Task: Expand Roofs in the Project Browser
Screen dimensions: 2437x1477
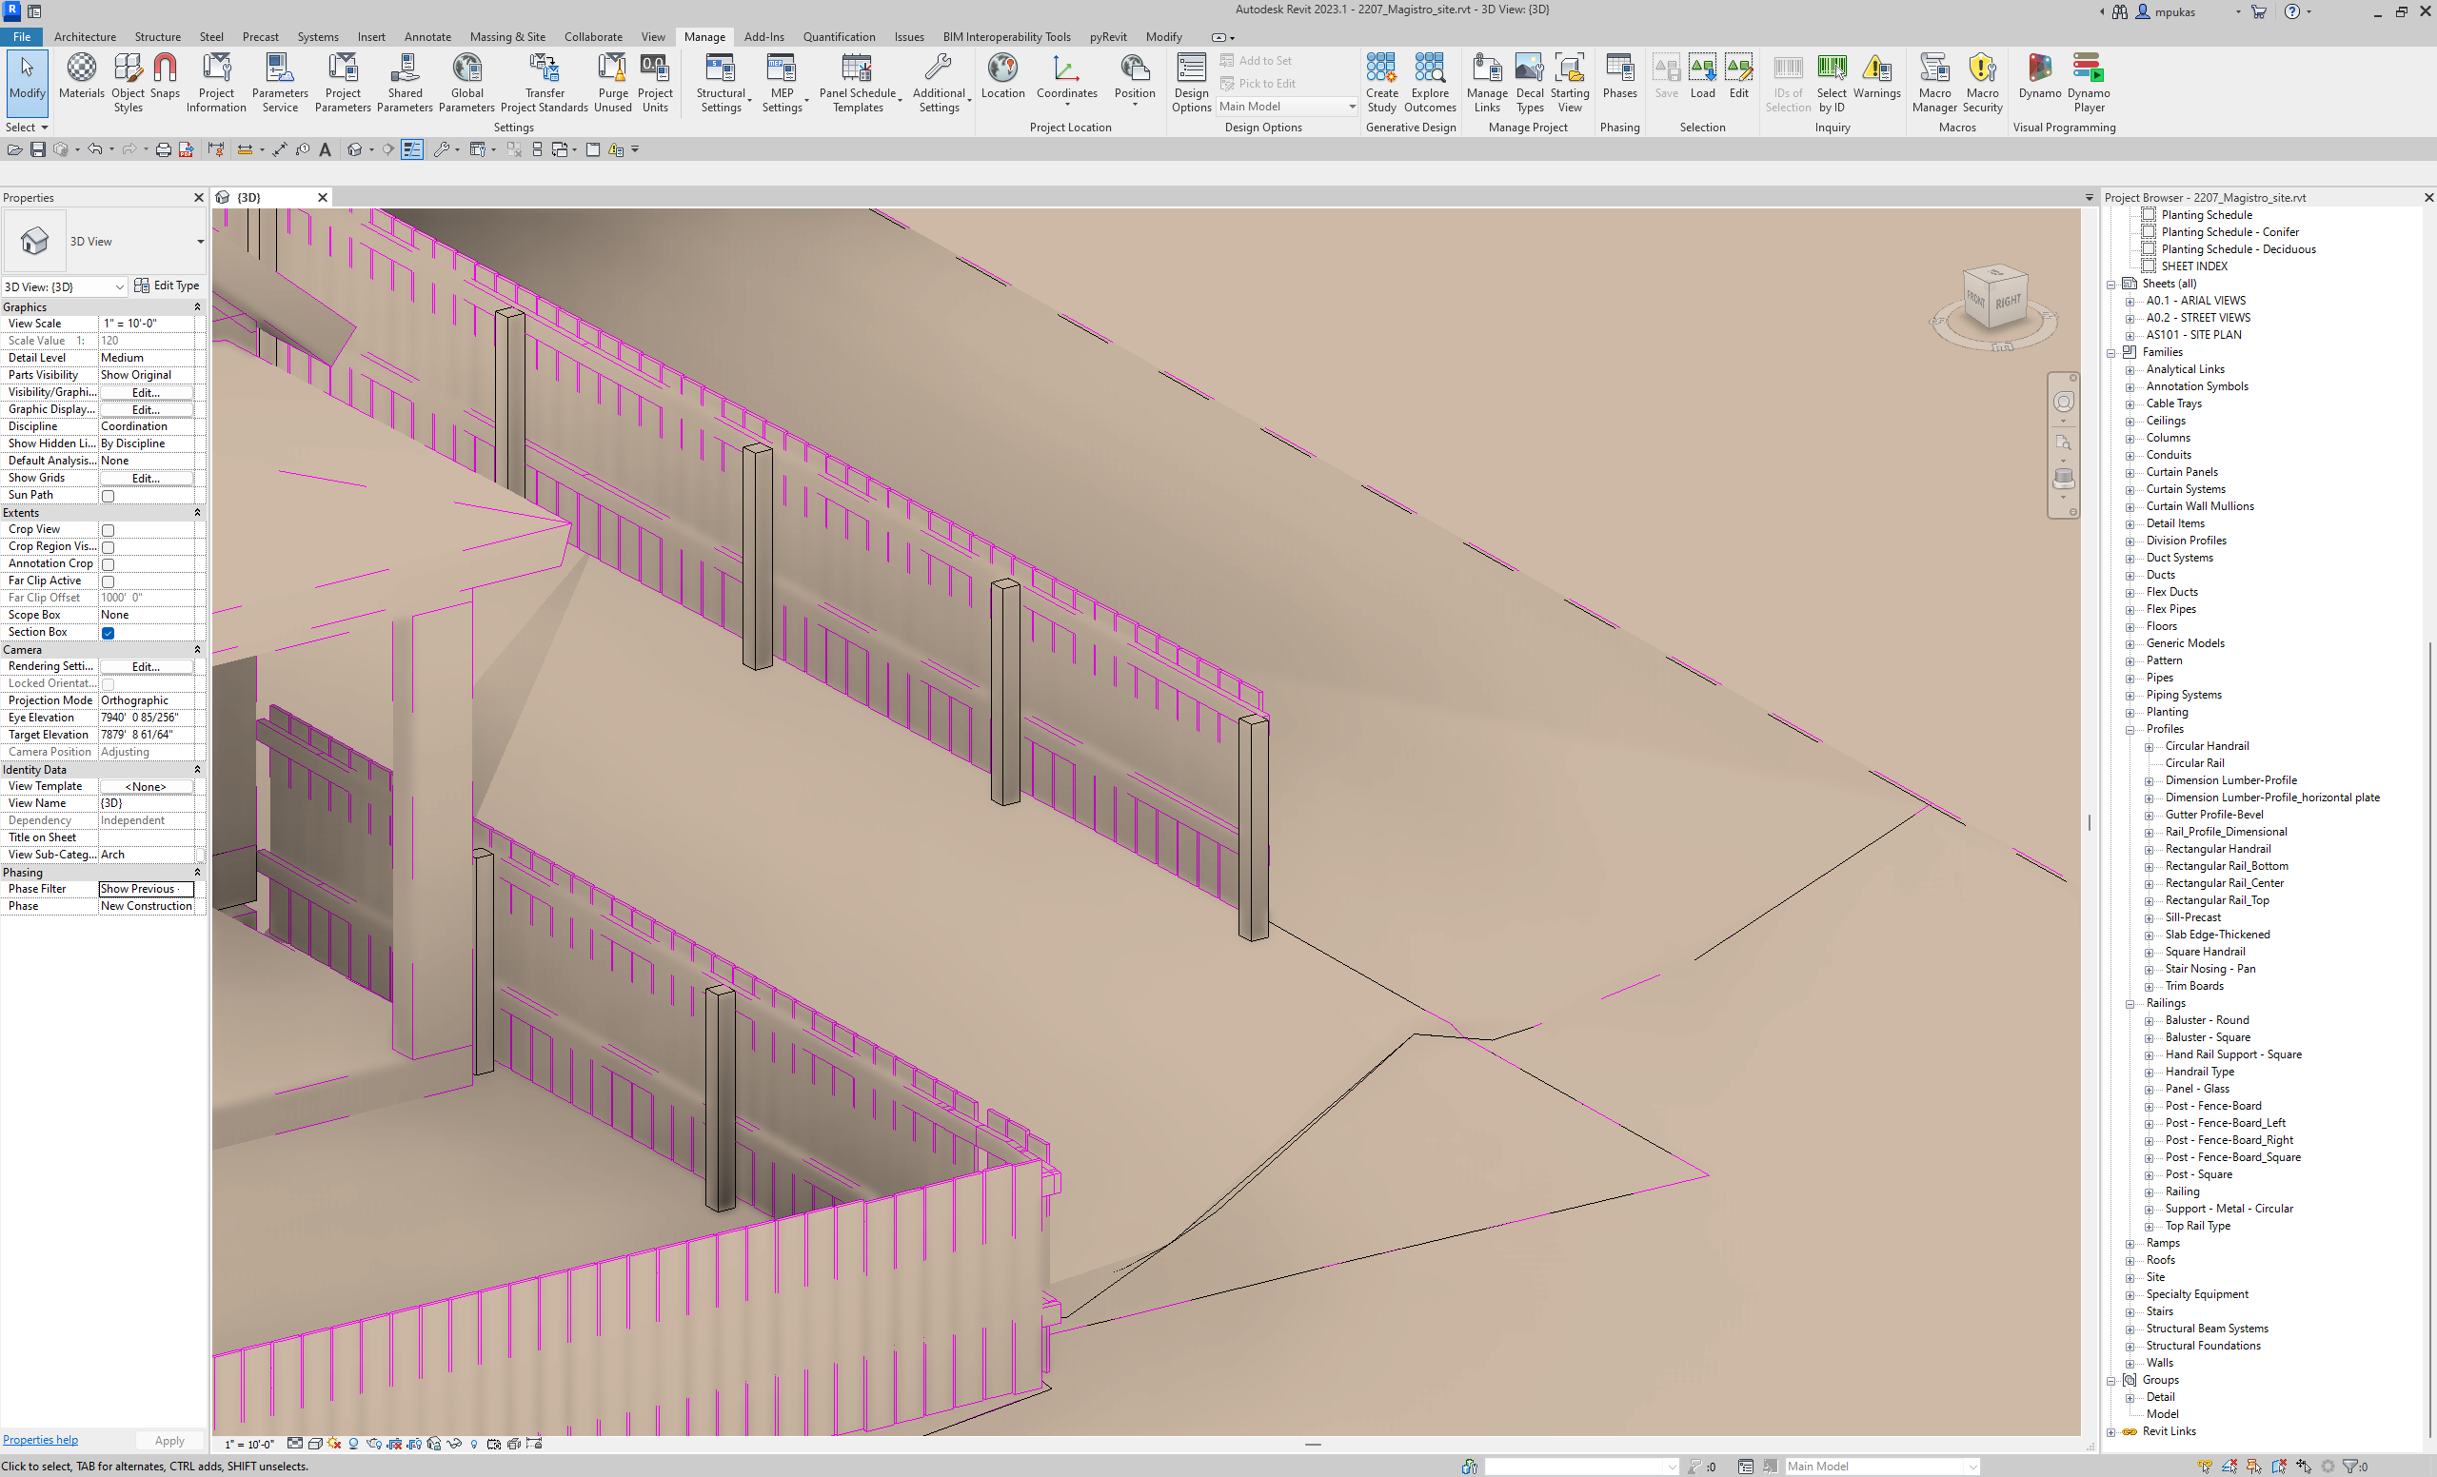Action: (2130, 1259)
